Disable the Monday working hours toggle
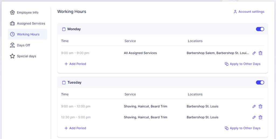276x139 pixels. [x=260, y=29]
